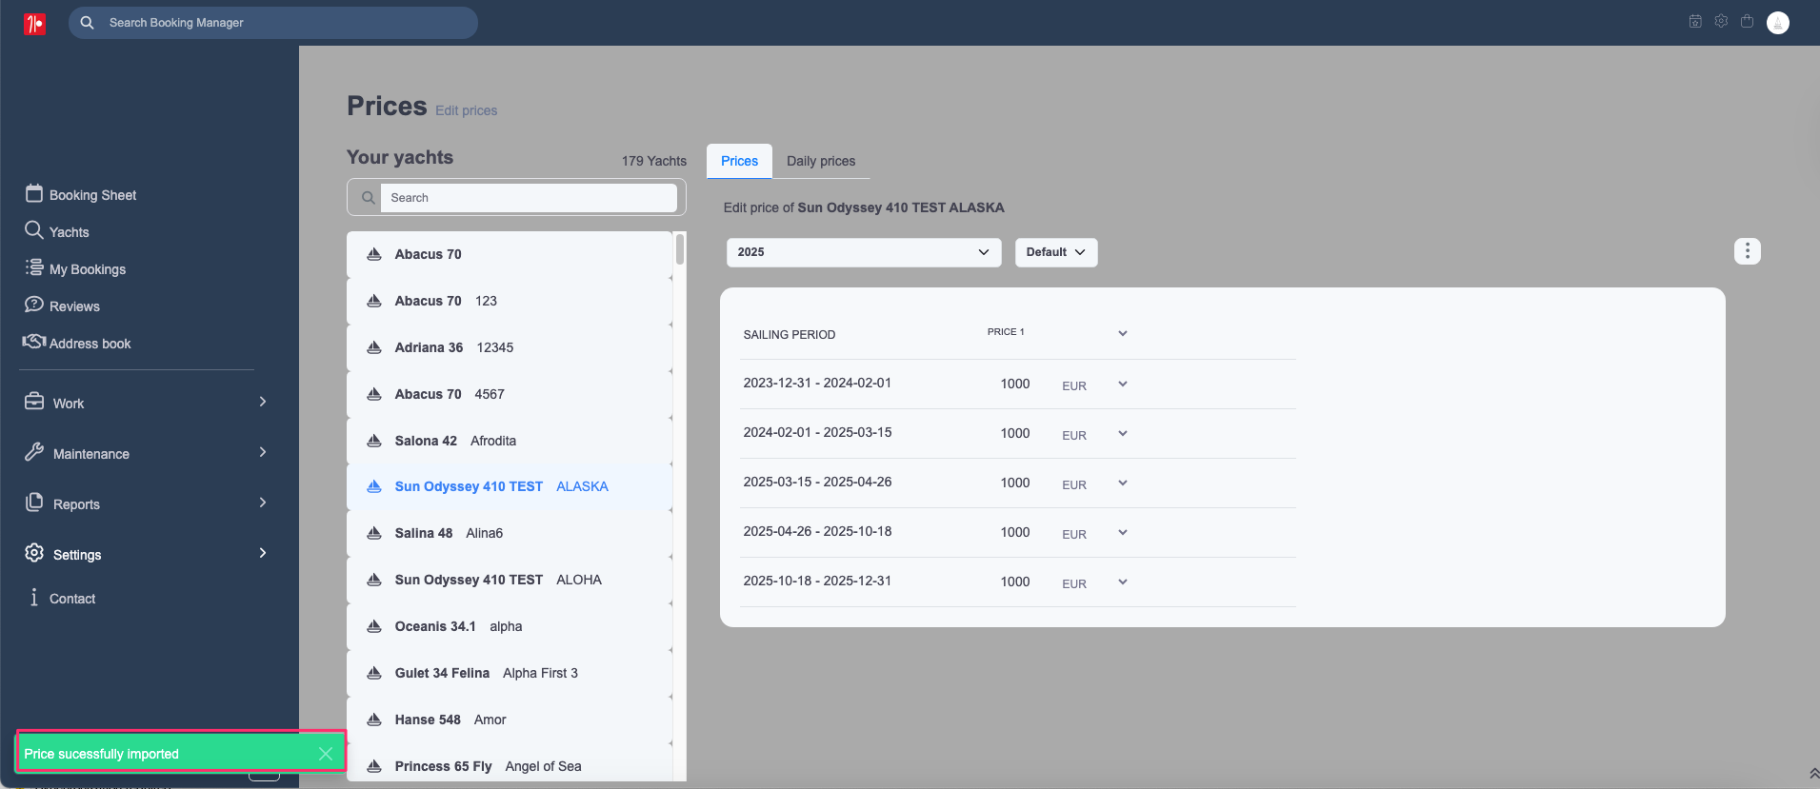This screenshot has width=1820, height=789.
Task: Click the 1000 price for 2025-04-26 - 2025-10-18
Action: point(1014,533)
